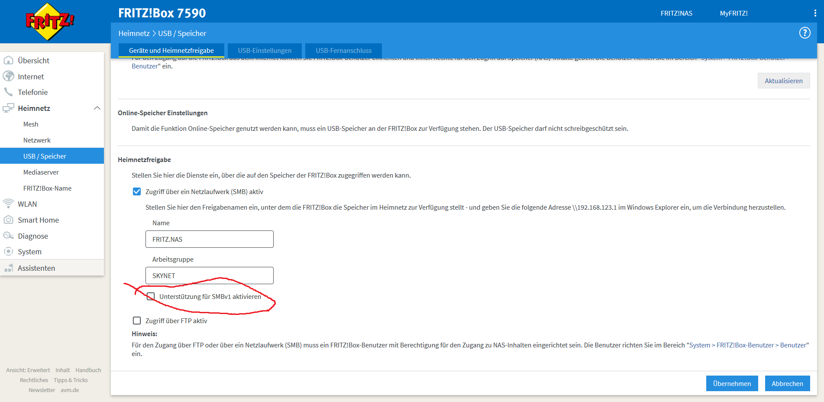Viewport: 824px width, 402px height.
Task: Click the Übersicht house icon
Action: point(8,60)
